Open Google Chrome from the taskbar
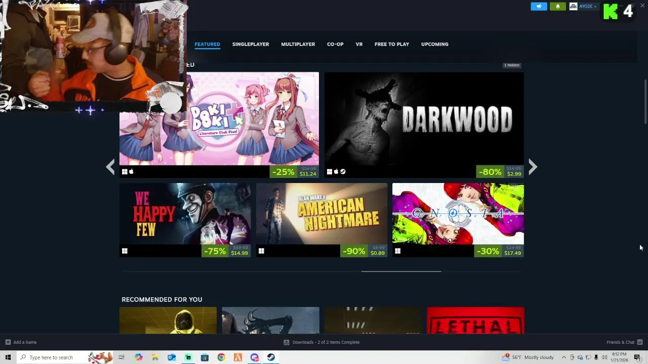 [x=221, y=357]
